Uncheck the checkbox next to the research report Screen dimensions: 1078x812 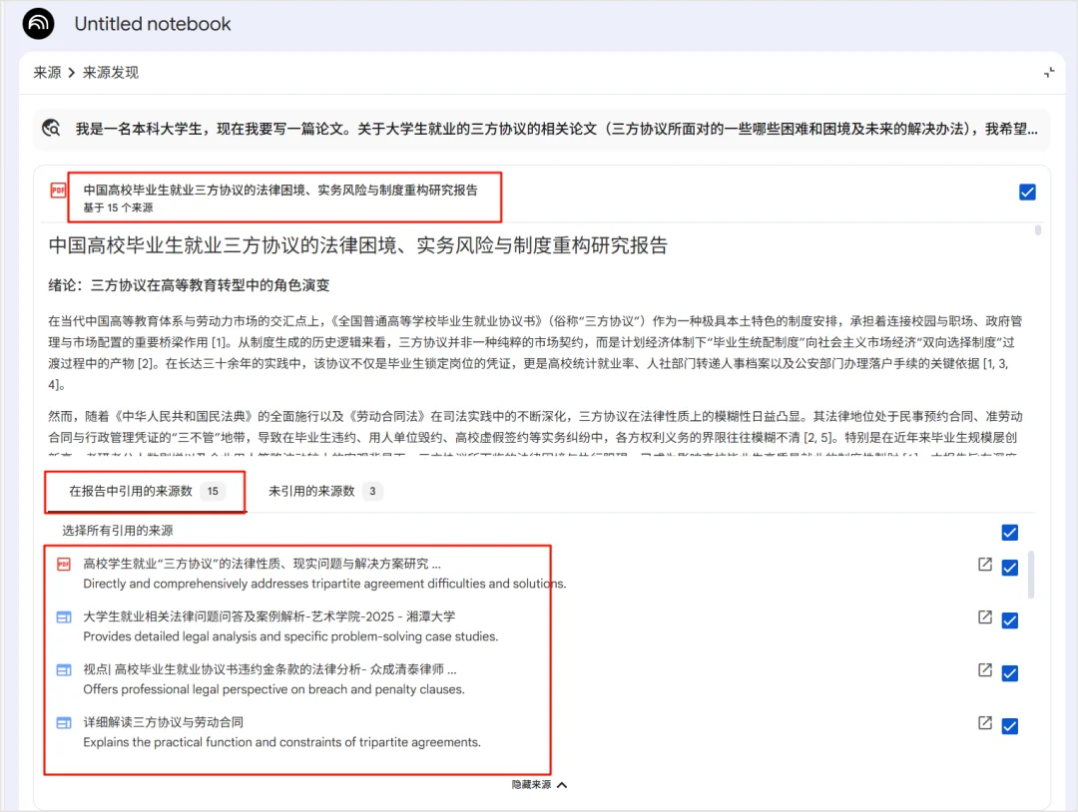pyautogui.click(x=1027, y=192)
